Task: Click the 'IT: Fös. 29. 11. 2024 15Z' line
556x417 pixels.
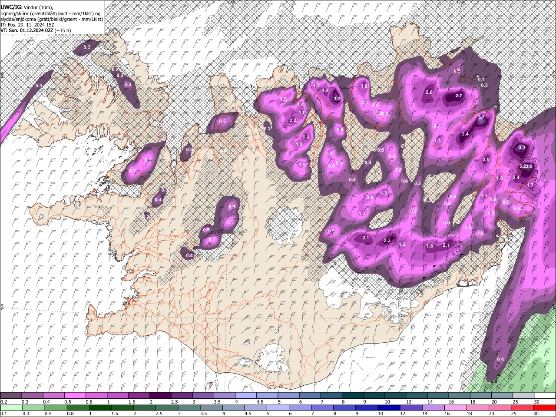Action: [27, 25]
